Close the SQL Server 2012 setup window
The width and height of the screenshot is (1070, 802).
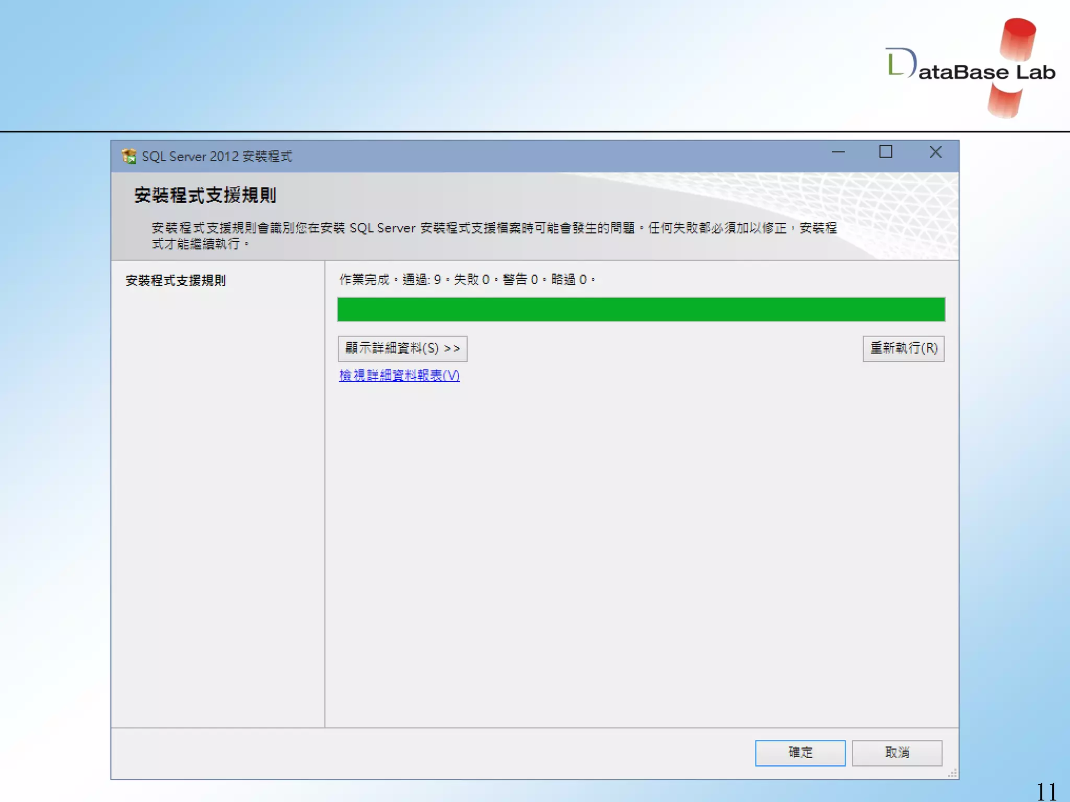935,152
